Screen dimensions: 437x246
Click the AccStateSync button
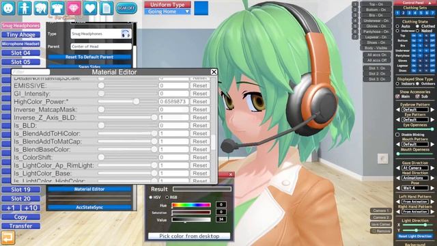click(89, 208)
